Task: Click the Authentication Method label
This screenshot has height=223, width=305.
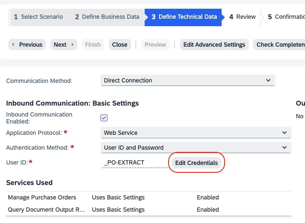Action: (x=37, y=148)
